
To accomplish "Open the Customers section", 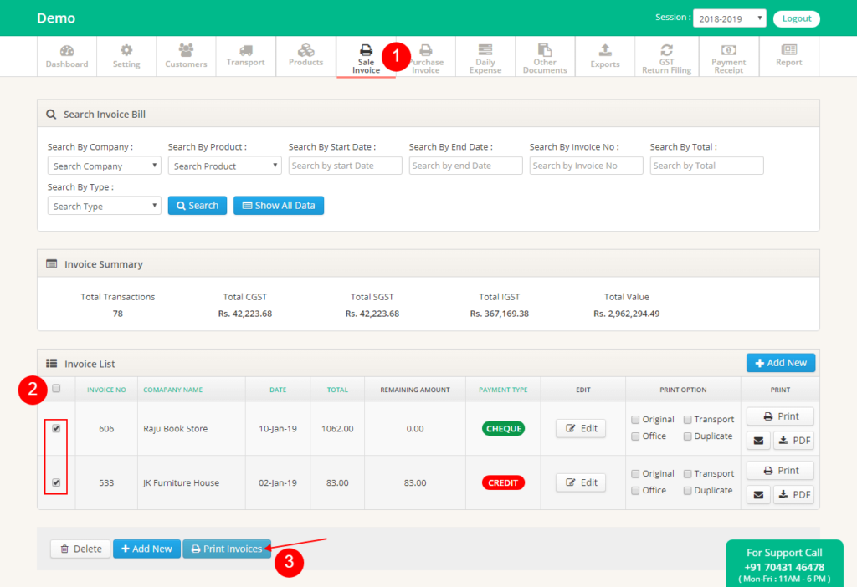I will point(186,56).
